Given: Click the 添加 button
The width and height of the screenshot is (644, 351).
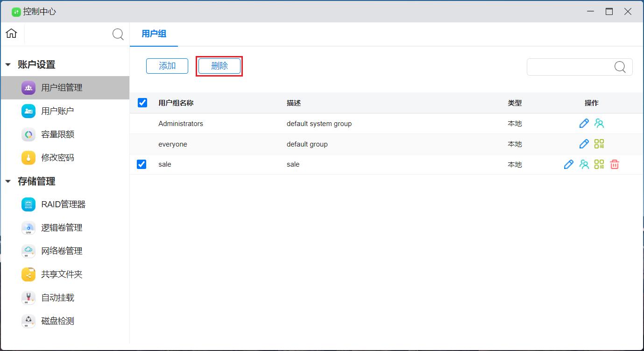Looking at the screenshot, I should (x=167, y=66).
